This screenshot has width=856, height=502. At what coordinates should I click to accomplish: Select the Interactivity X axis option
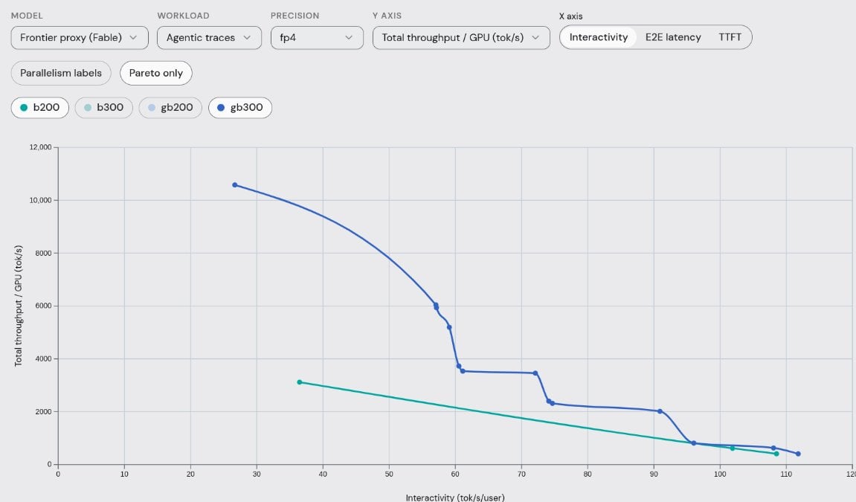pos(599,37)
